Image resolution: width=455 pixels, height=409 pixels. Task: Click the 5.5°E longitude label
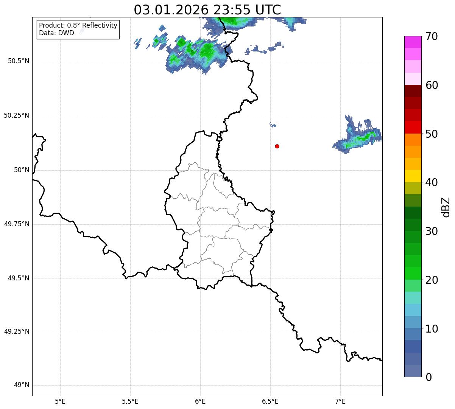click(x=130, y=401)
